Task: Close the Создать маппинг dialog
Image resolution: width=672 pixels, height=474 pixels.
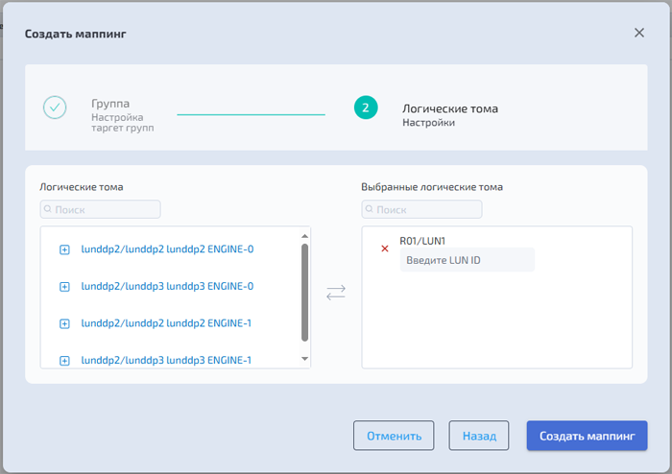Action: [x=639, y=33]
